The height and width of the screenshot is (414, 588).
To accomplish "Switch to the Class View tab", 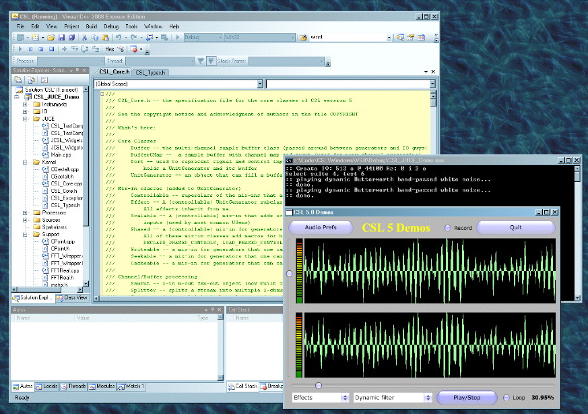I will [72, 298].
